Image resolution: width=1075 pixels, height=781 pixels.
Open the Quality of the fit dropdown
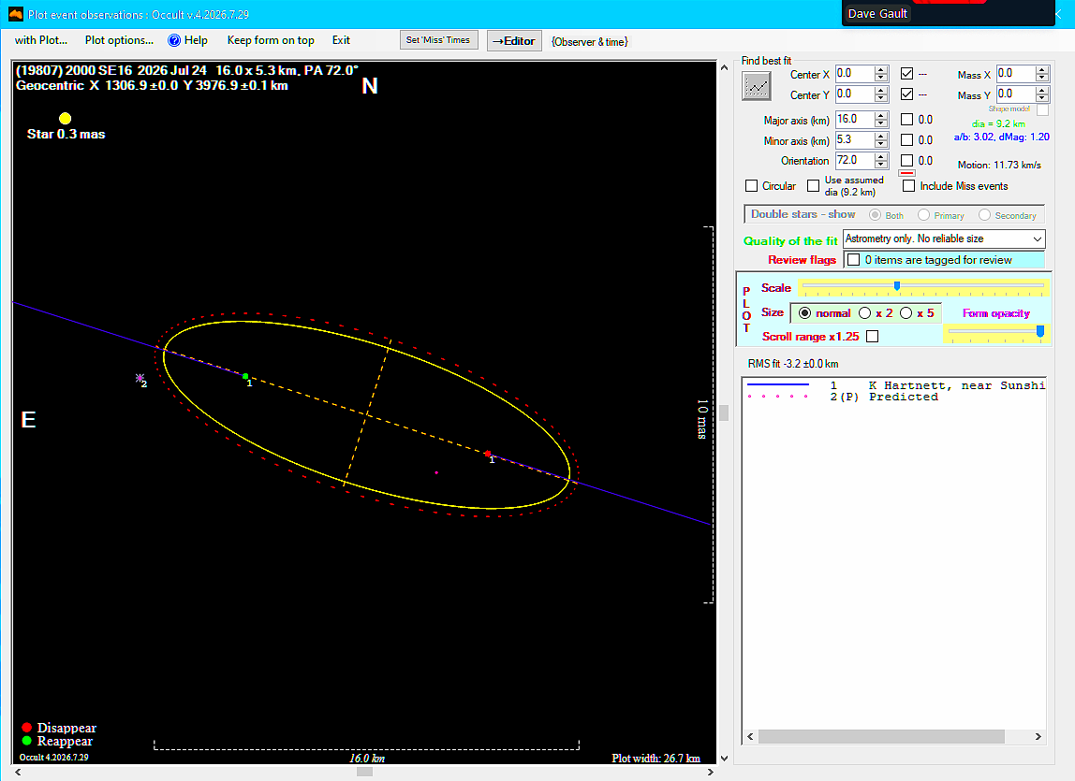click(x=944, y=239)
